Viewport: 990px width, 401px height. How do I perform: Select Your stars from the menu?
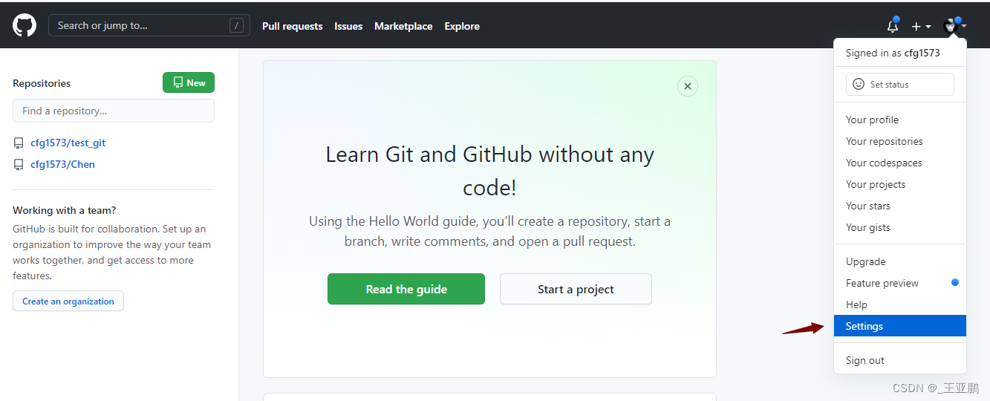tap(900, 206)
